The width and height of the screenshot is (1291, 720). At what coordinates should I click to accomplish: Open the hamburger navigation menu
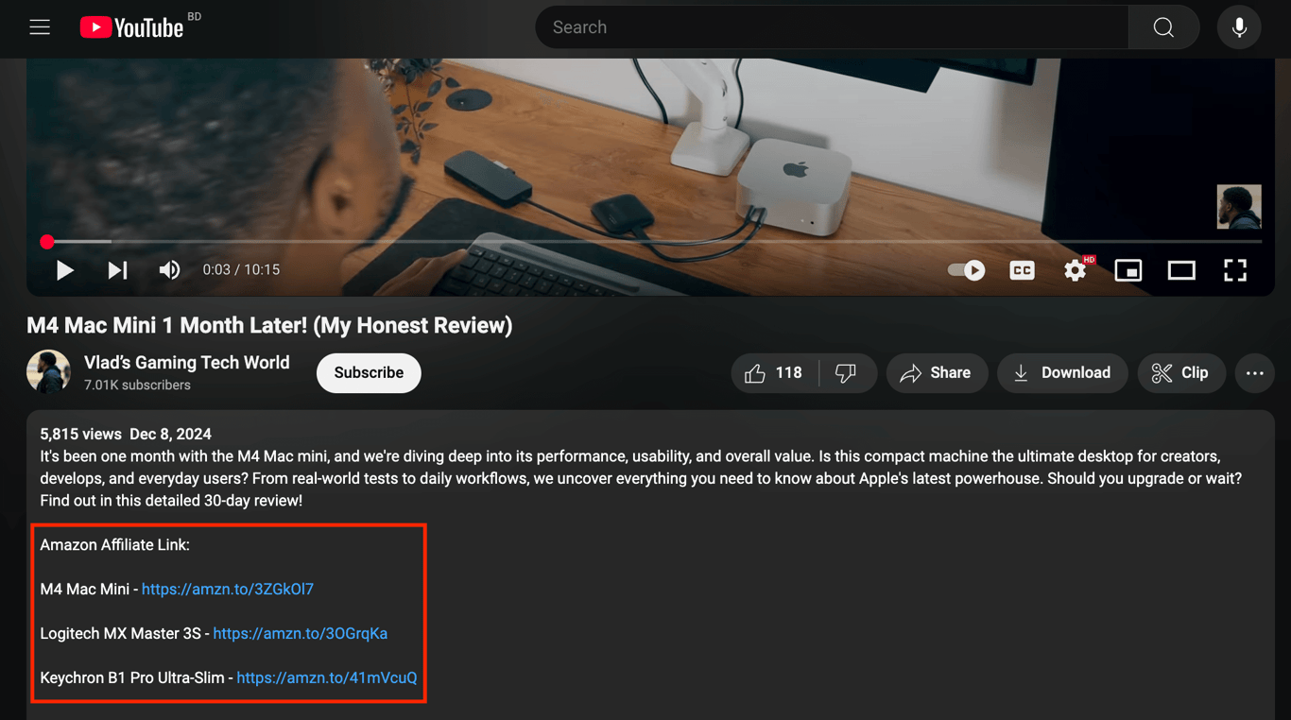point(39,26)
